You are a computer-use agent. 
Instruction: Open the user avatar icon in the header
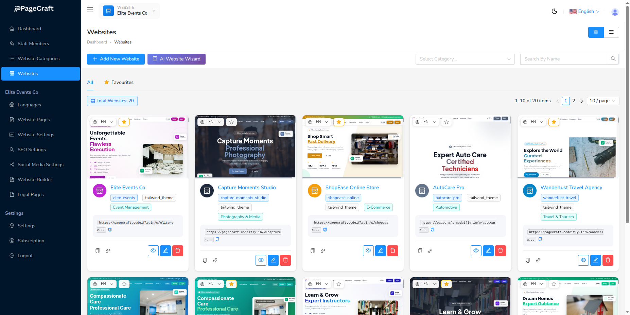point(615,12)
